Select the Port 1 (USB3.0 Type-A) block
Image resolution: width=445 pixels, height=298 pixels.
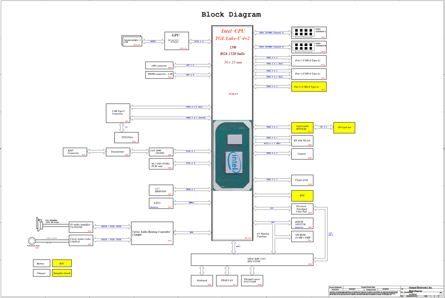(309, 61)
